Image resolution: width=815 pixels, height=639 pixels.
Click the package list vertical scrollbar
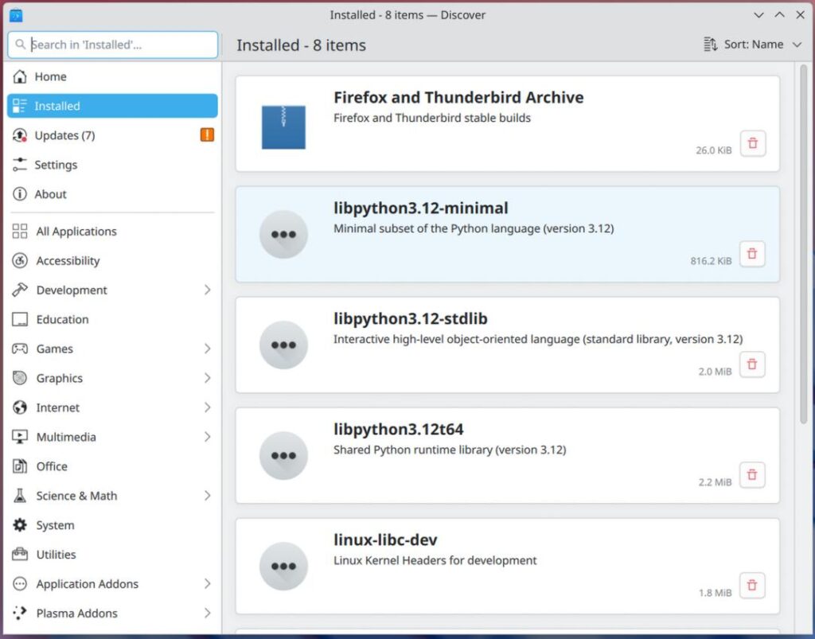[804, 244]
